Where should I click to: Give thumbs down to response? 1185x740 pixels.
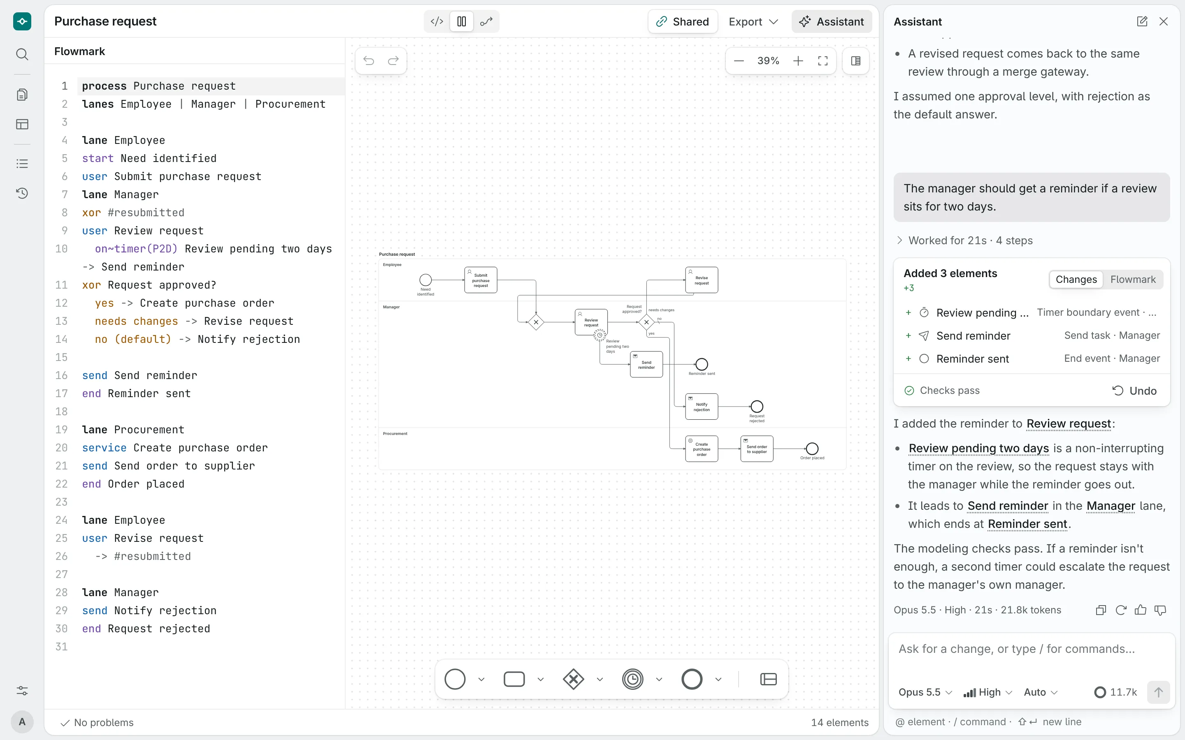tap(1160, 610)
